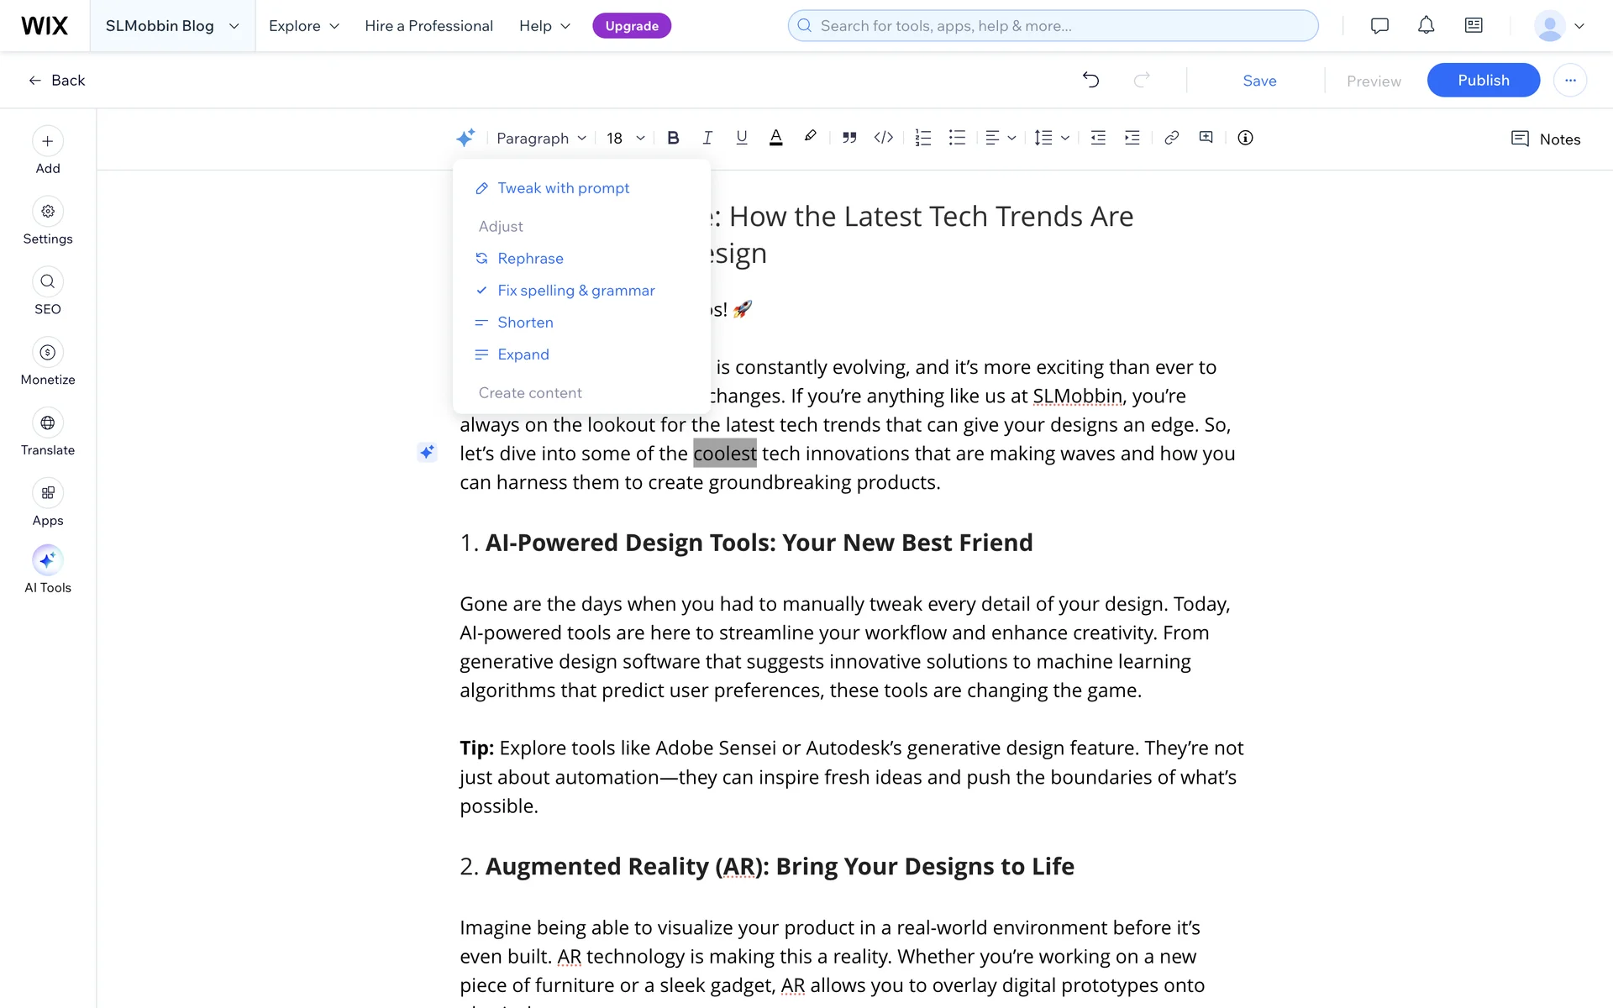Viewport: 1613px width, 1008px height.
Task: Toggle underline formatting
Action: pos(741,138)
